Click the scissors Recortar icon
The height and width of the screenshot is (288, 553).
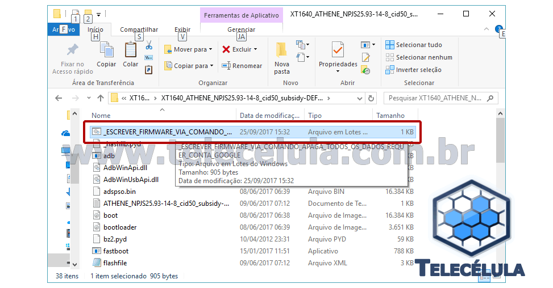[149, 45]
